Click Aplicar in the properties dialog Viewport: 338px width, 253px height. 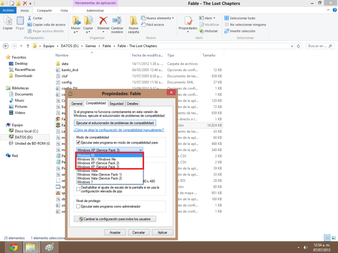click(162, 232)
